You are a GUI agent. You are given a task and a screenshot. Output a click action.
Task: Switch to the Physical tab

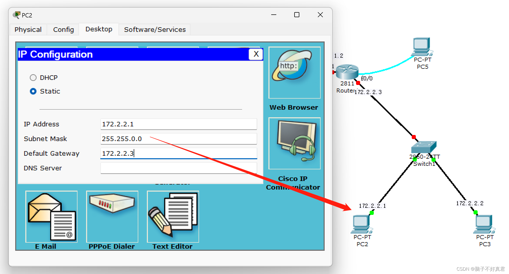pyautogui.click(x=28, y=30)
